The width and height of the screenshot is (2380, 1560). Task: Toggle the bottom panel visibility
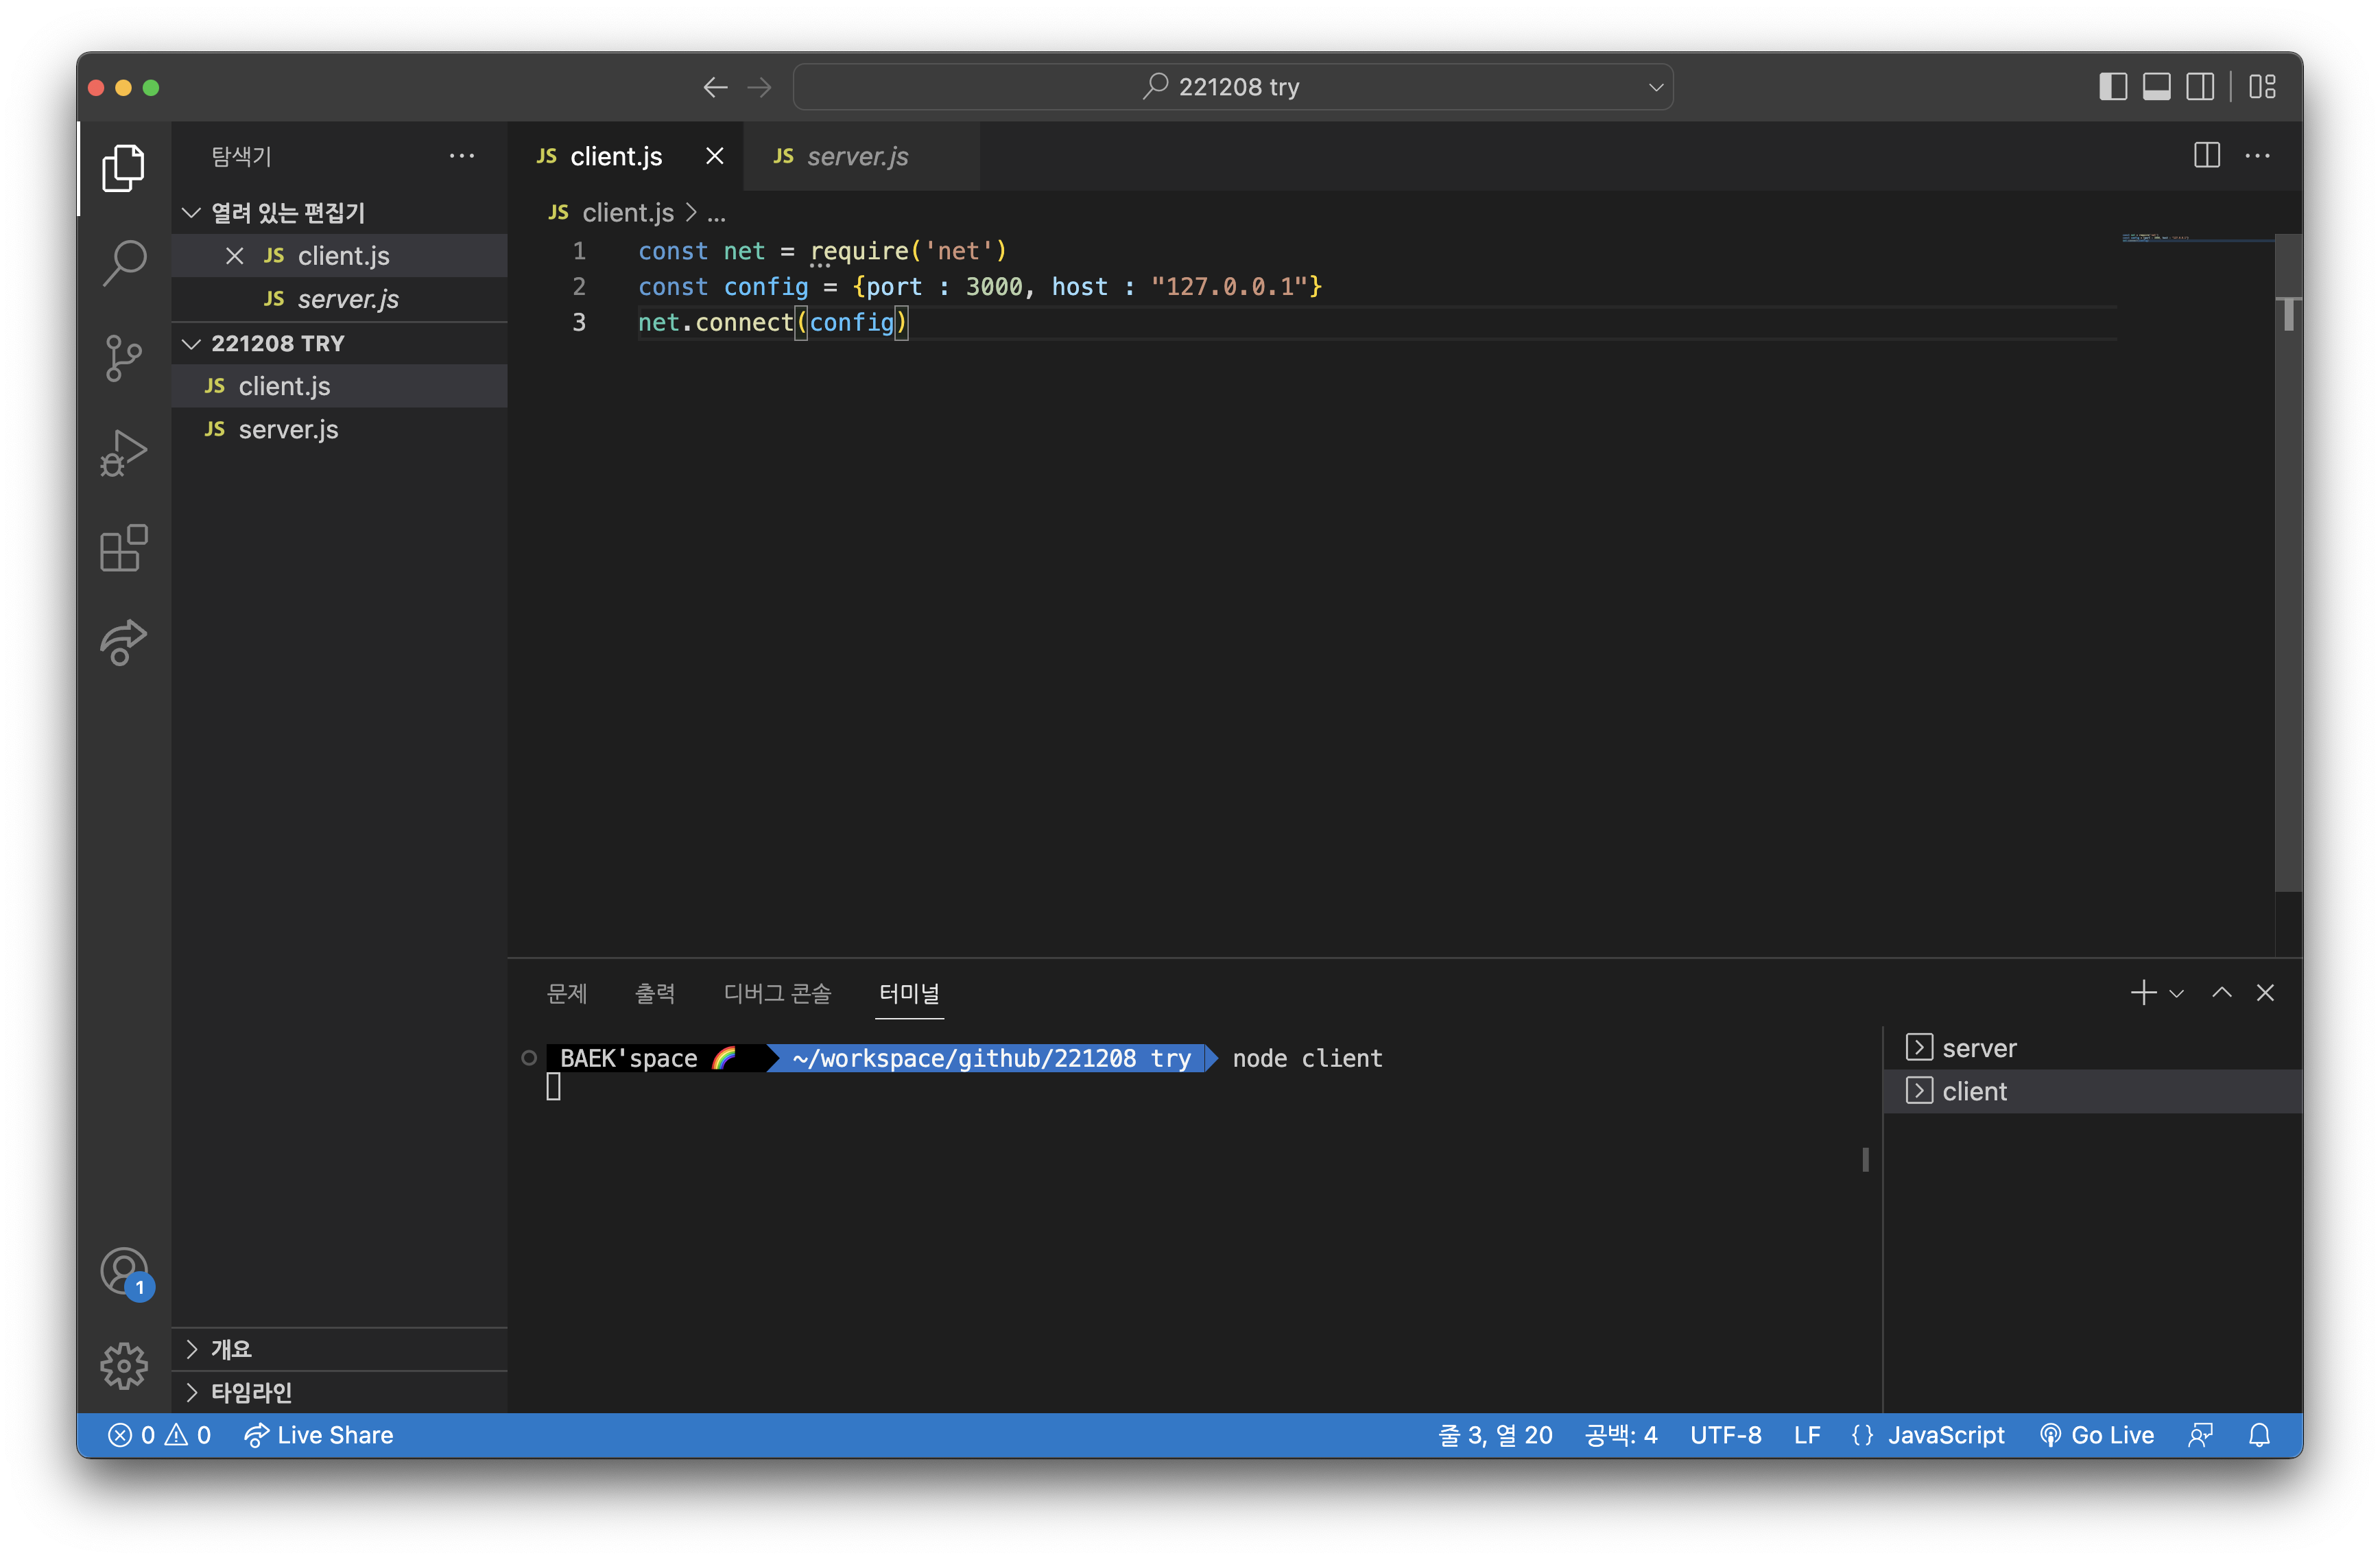[2156, 87]
